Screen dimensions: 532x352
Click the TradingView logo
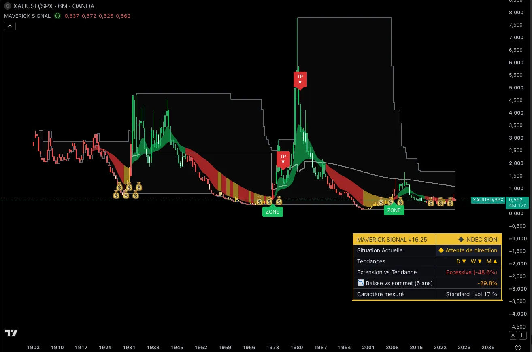pos(11,333)
